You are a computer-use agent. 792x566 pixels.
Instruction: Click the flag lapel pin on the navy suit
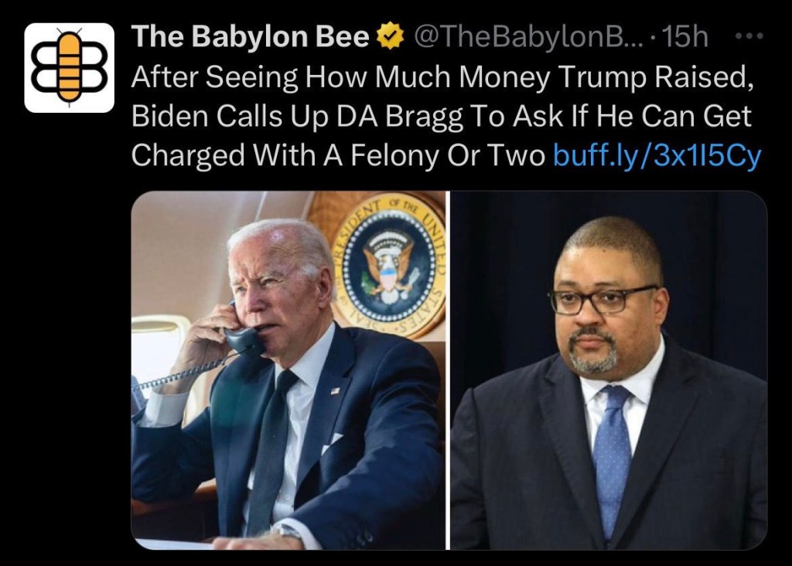tap(335, 391)
